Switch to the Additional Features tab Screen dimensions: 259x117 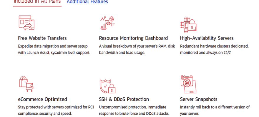point(87,2)
